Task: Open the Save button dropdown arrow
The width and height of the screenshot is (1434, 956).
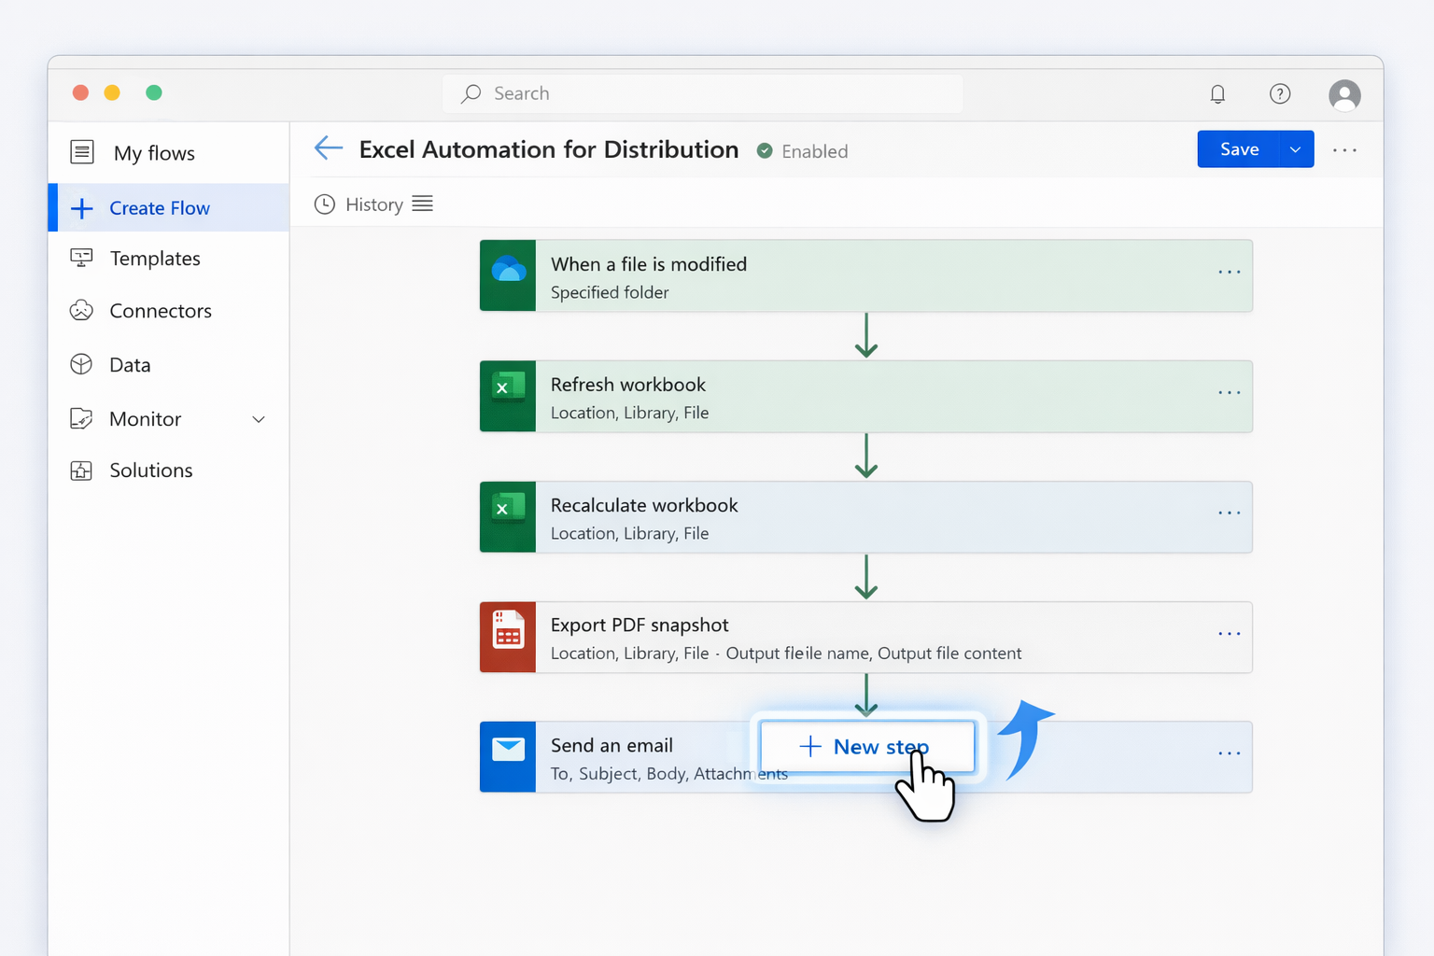Action: click(1295, 149)
